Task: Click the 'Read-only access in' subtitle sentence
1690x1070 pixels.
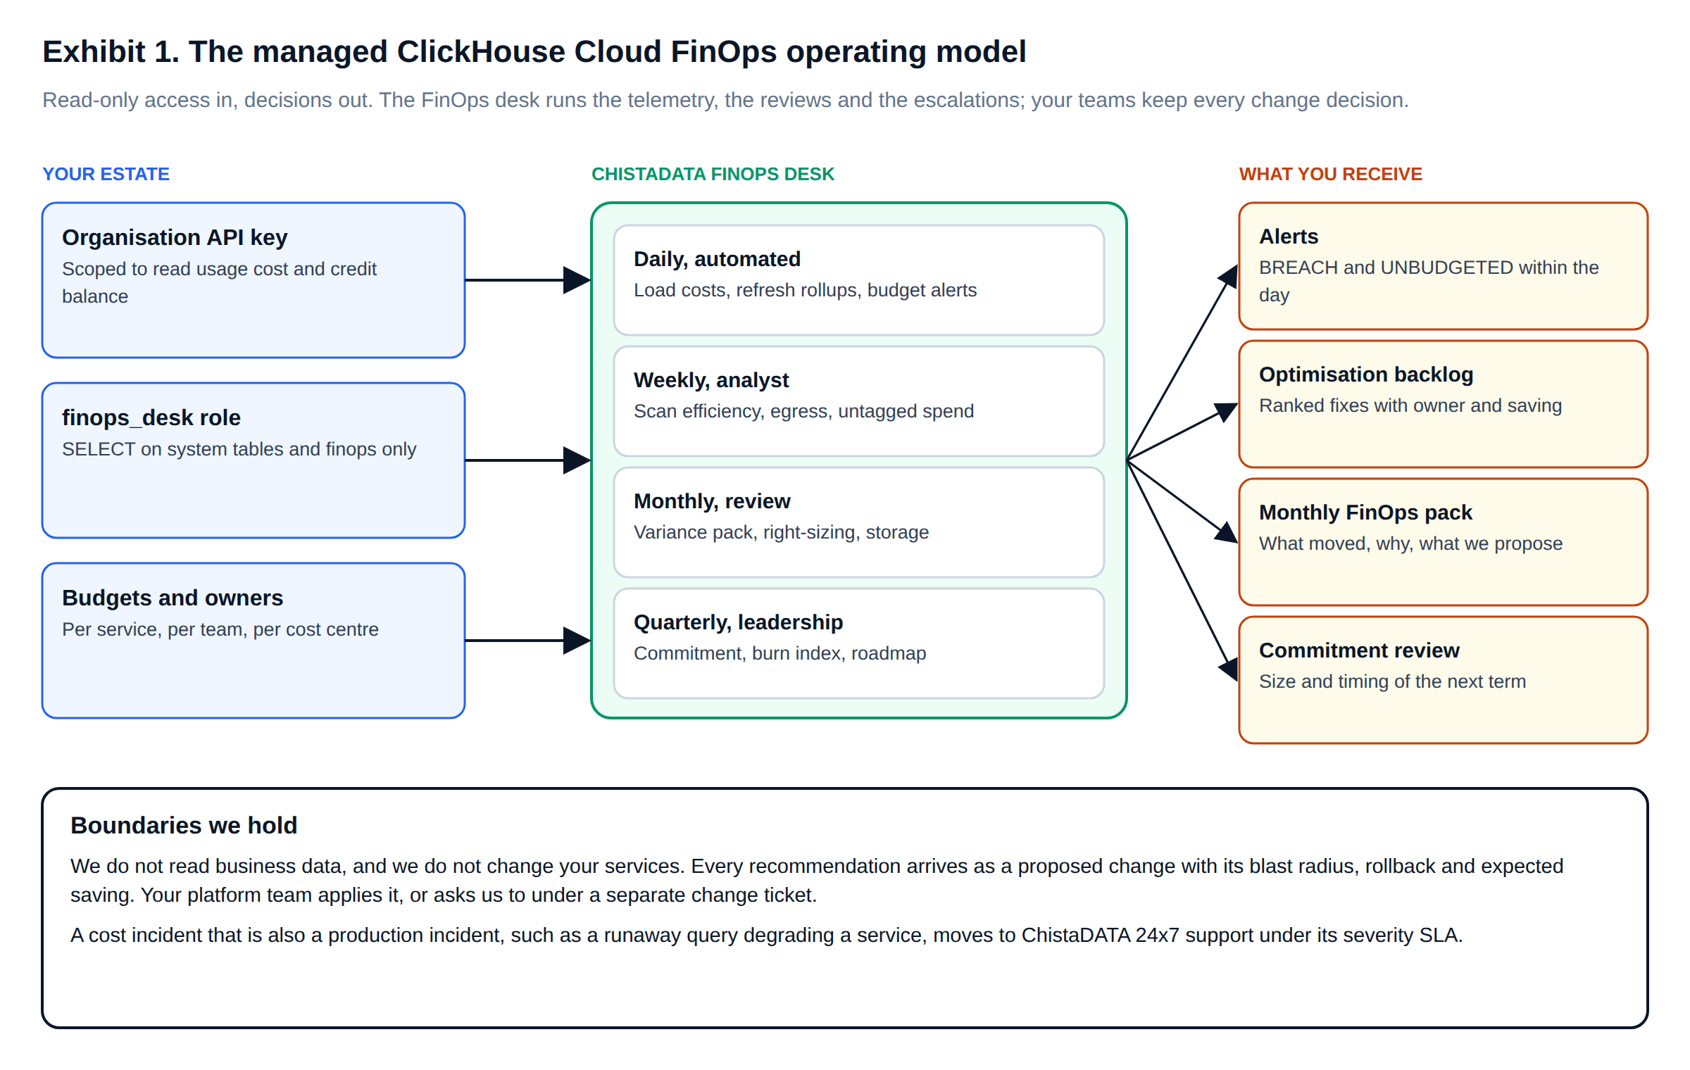Action: pos(725,100)
